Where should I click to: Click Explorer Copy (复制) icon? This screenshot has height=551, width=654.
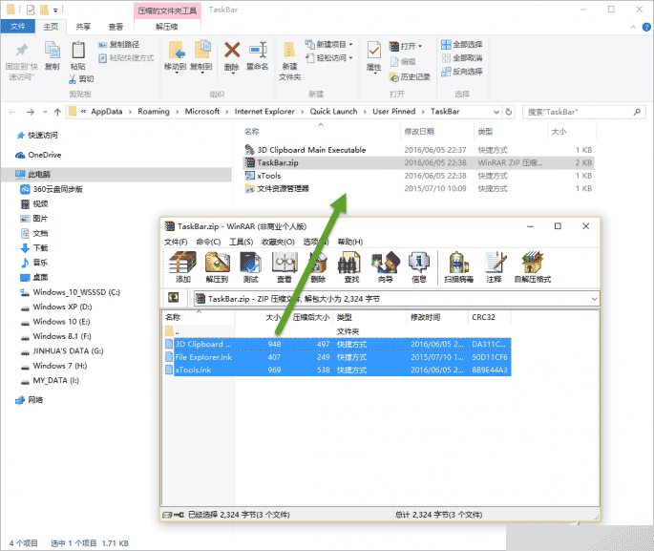point(53,50)
